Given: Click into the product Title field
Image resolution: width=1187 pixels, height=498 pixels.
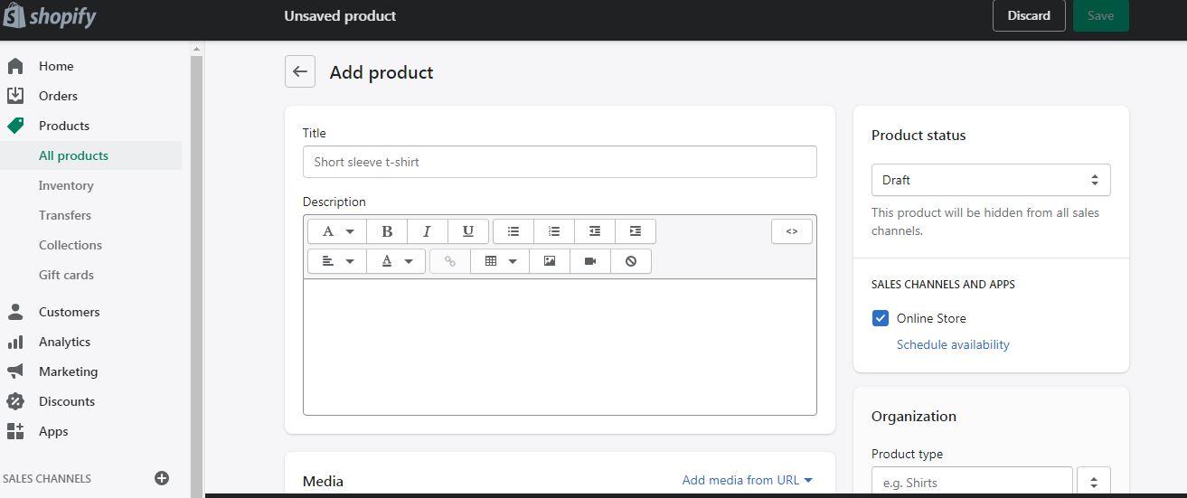Looking at the screenshot, I should tap(560, 162).
